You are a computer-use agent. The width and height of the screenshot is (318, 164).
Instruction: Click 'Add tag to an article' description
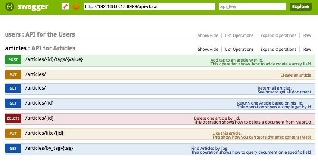point(261,62)
